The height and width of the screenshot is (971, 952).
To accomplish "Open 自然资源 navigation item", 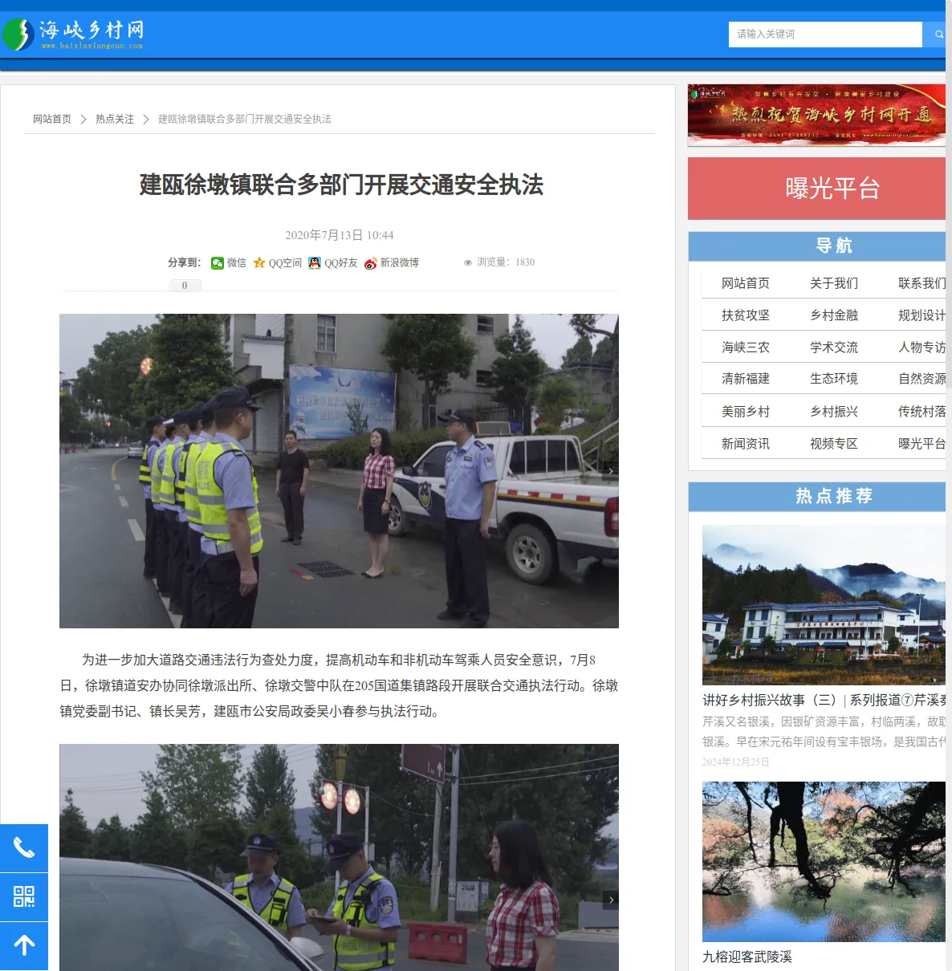I will (921, 379).
